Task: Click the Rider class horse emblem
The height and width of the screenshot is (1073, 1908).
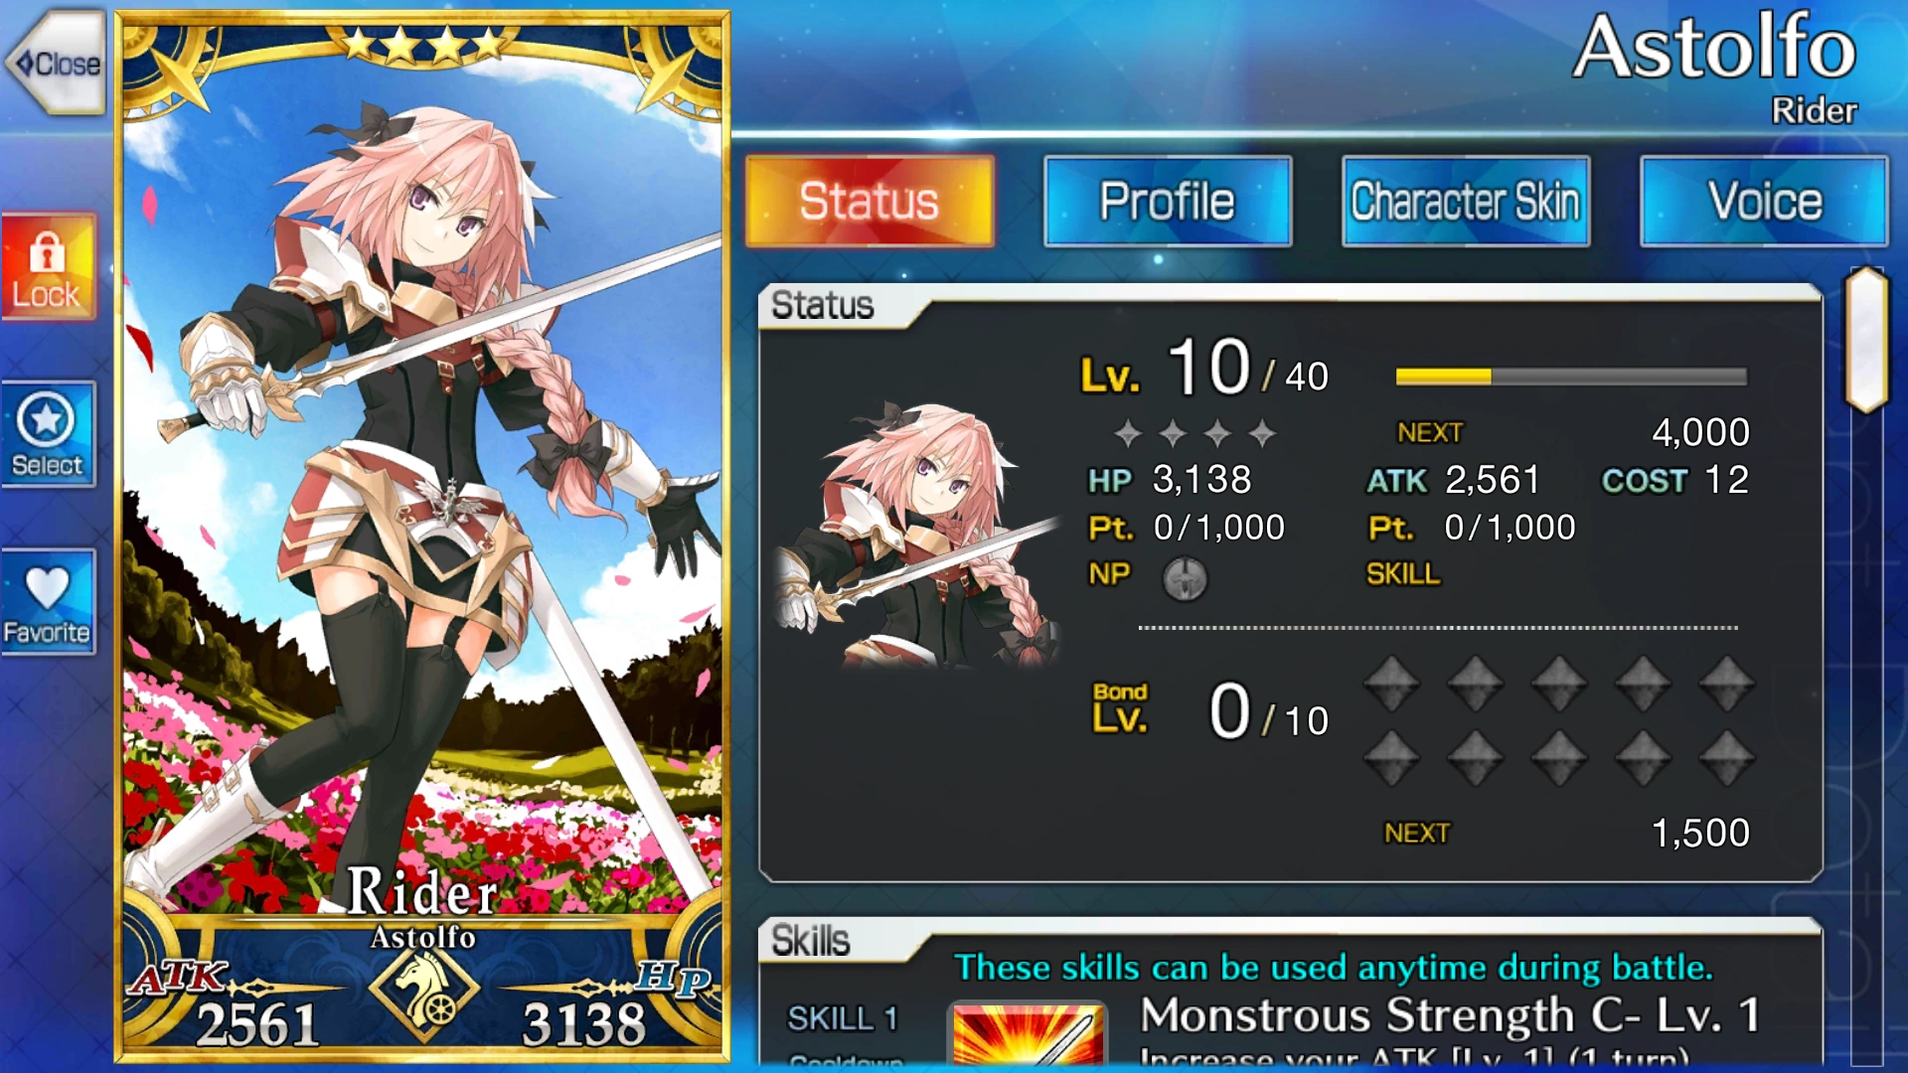Action: click(x=424, y=993)
